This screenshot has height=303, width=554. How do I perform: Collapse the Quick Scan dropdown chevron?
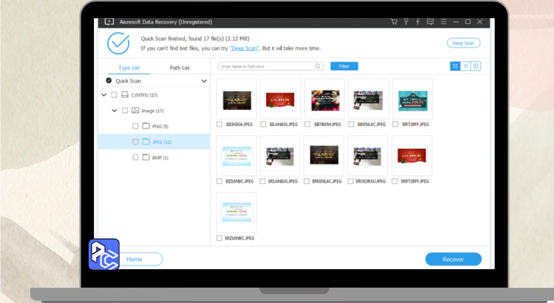coord(204,81)
